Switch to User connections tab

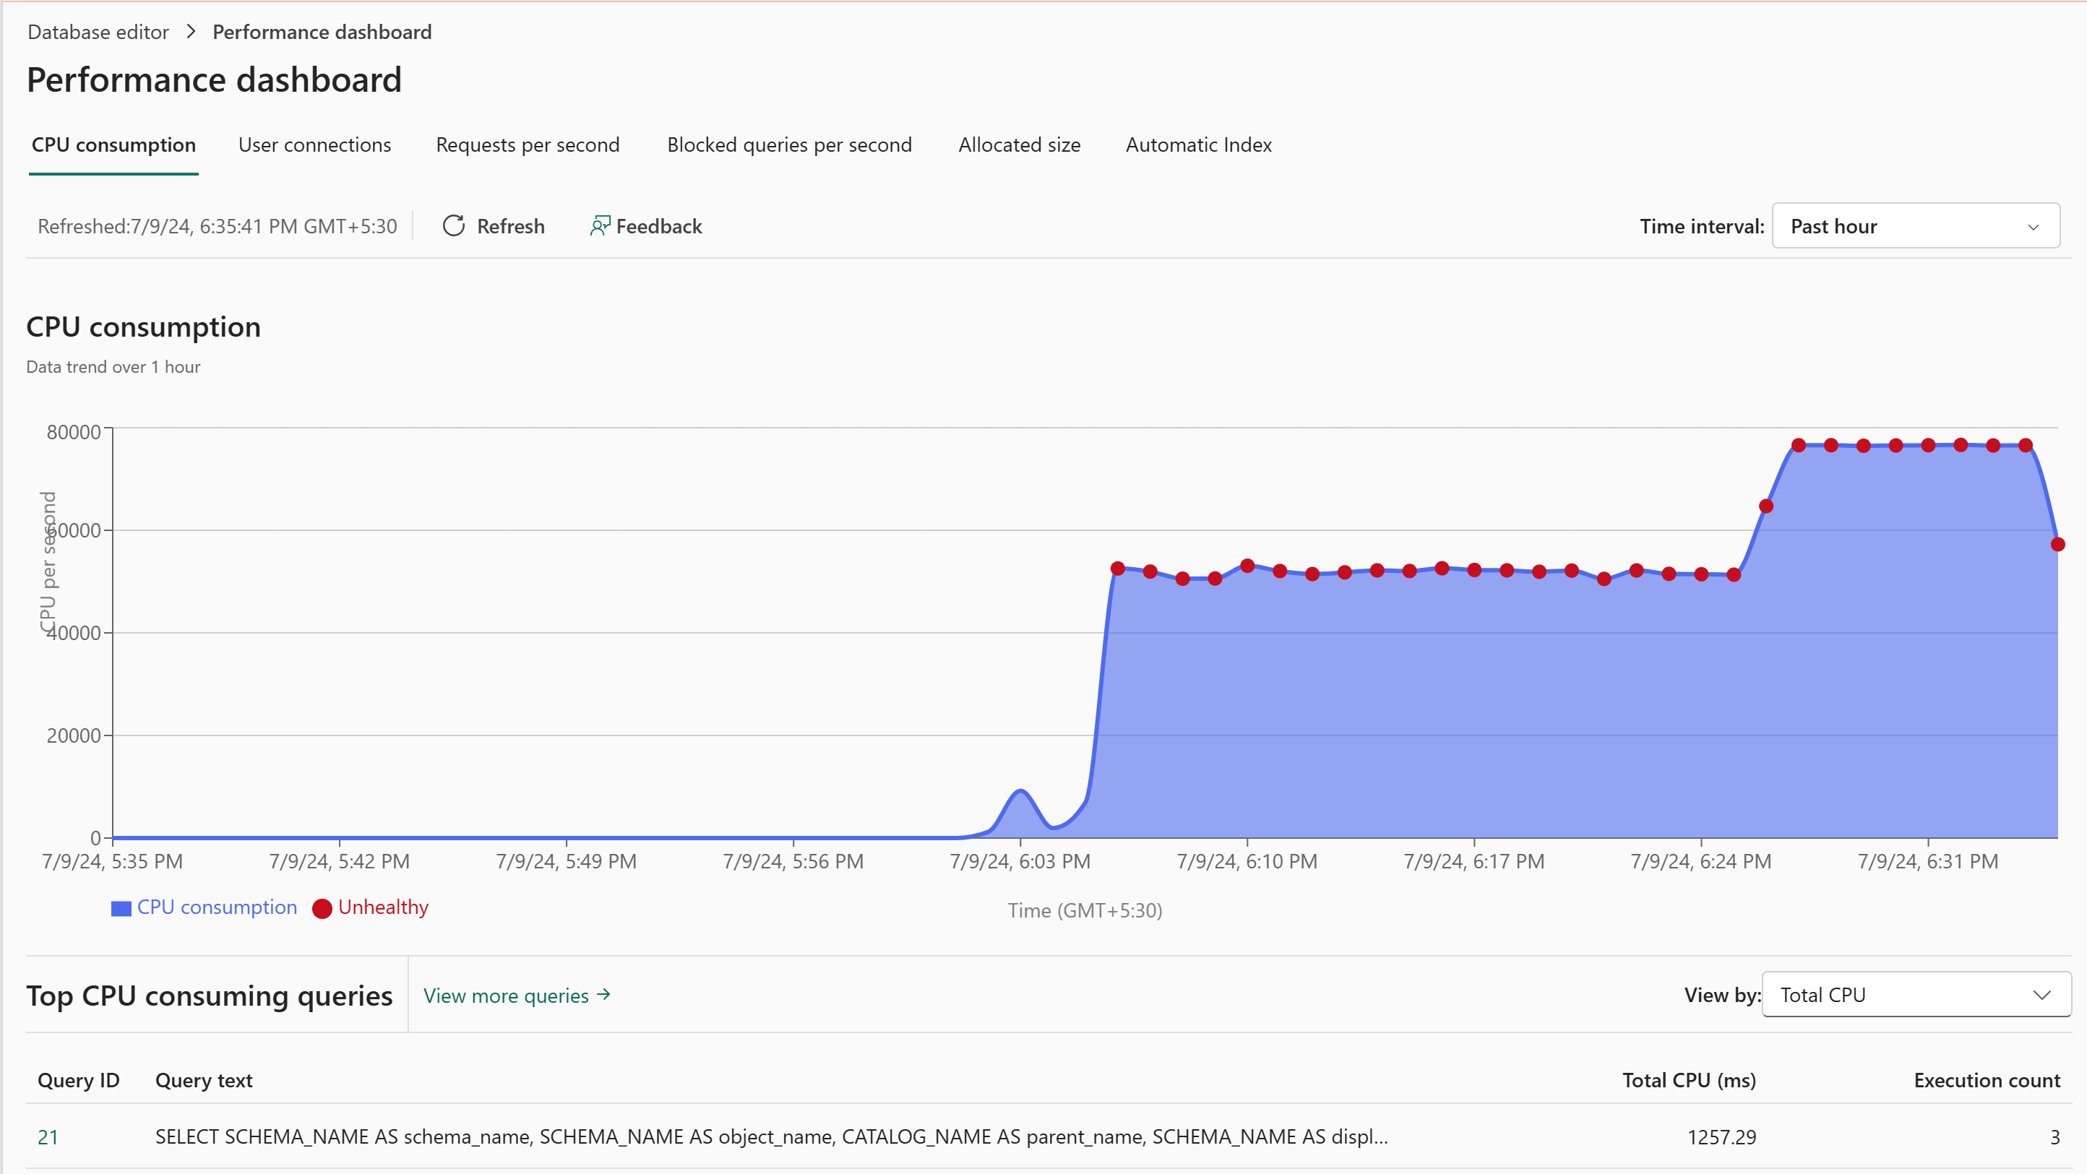[314, 145]
